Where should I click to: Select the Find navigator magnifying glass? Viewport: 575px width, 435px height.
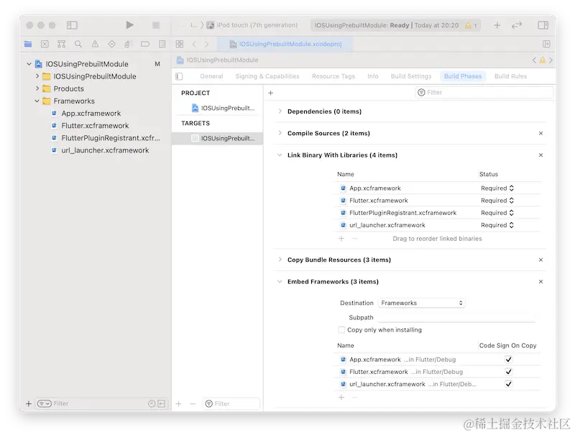pos(77,44)
